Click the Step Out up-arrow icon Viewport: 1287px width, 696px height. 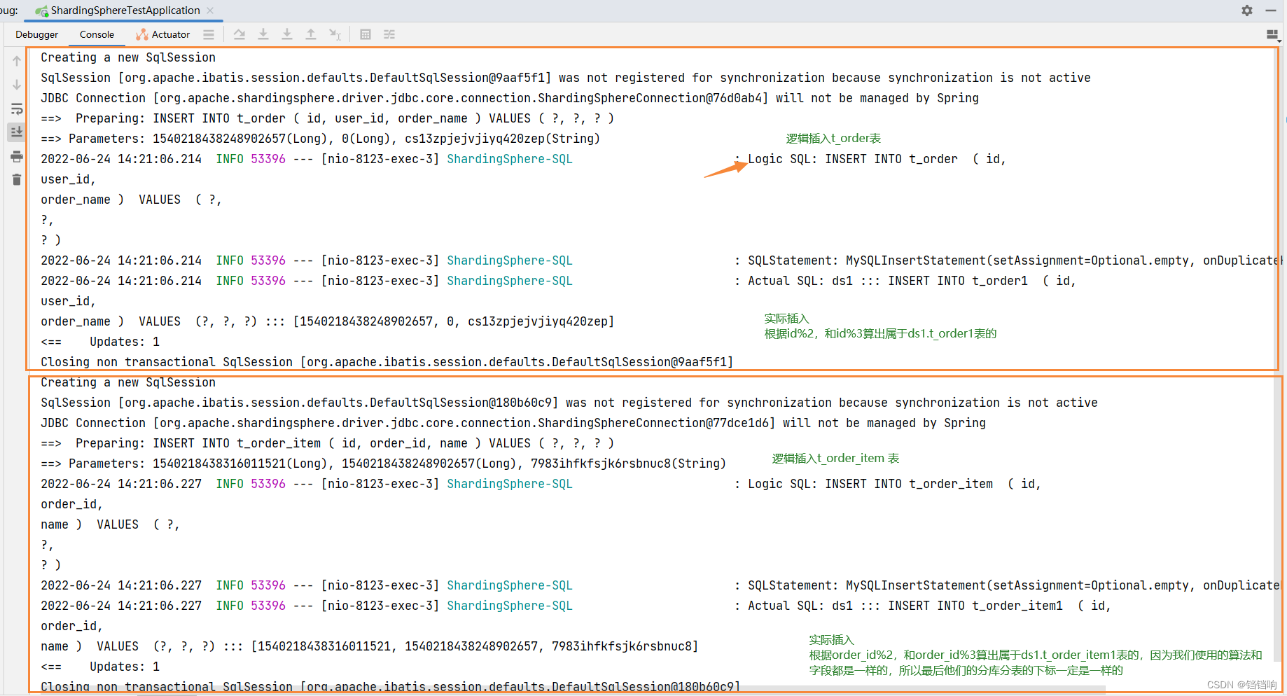pyautogui.click(x=311, y=34)
